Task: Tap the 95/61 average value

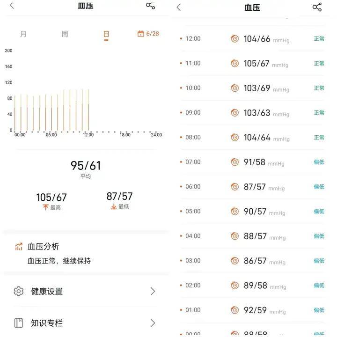Action: pyautogui.click(x=86, y=166)
